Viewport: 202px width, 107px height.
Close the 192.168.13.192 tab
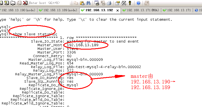click(x=118, y=10)
